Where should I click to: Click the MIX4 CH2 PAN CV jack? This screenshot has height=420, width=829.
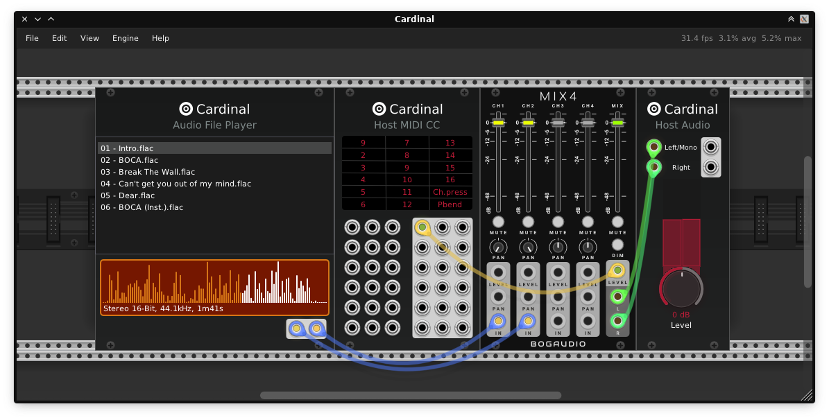point(528,297)
